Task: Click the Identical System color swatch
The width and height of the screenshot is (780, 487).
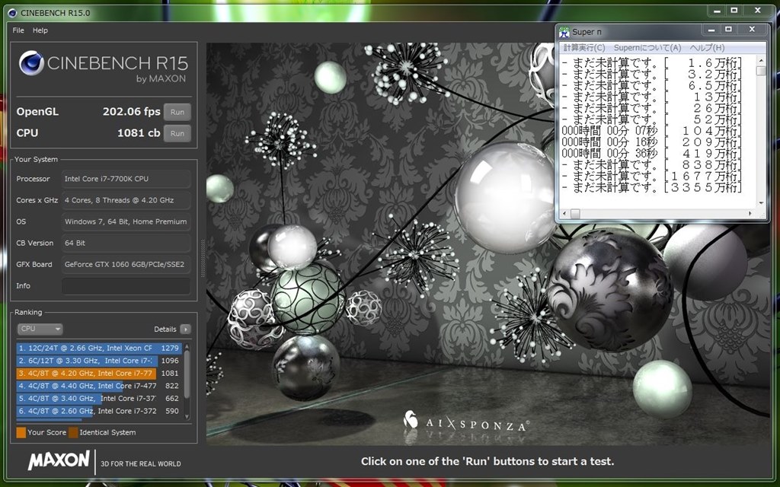Action: click(x=73, y=432)
